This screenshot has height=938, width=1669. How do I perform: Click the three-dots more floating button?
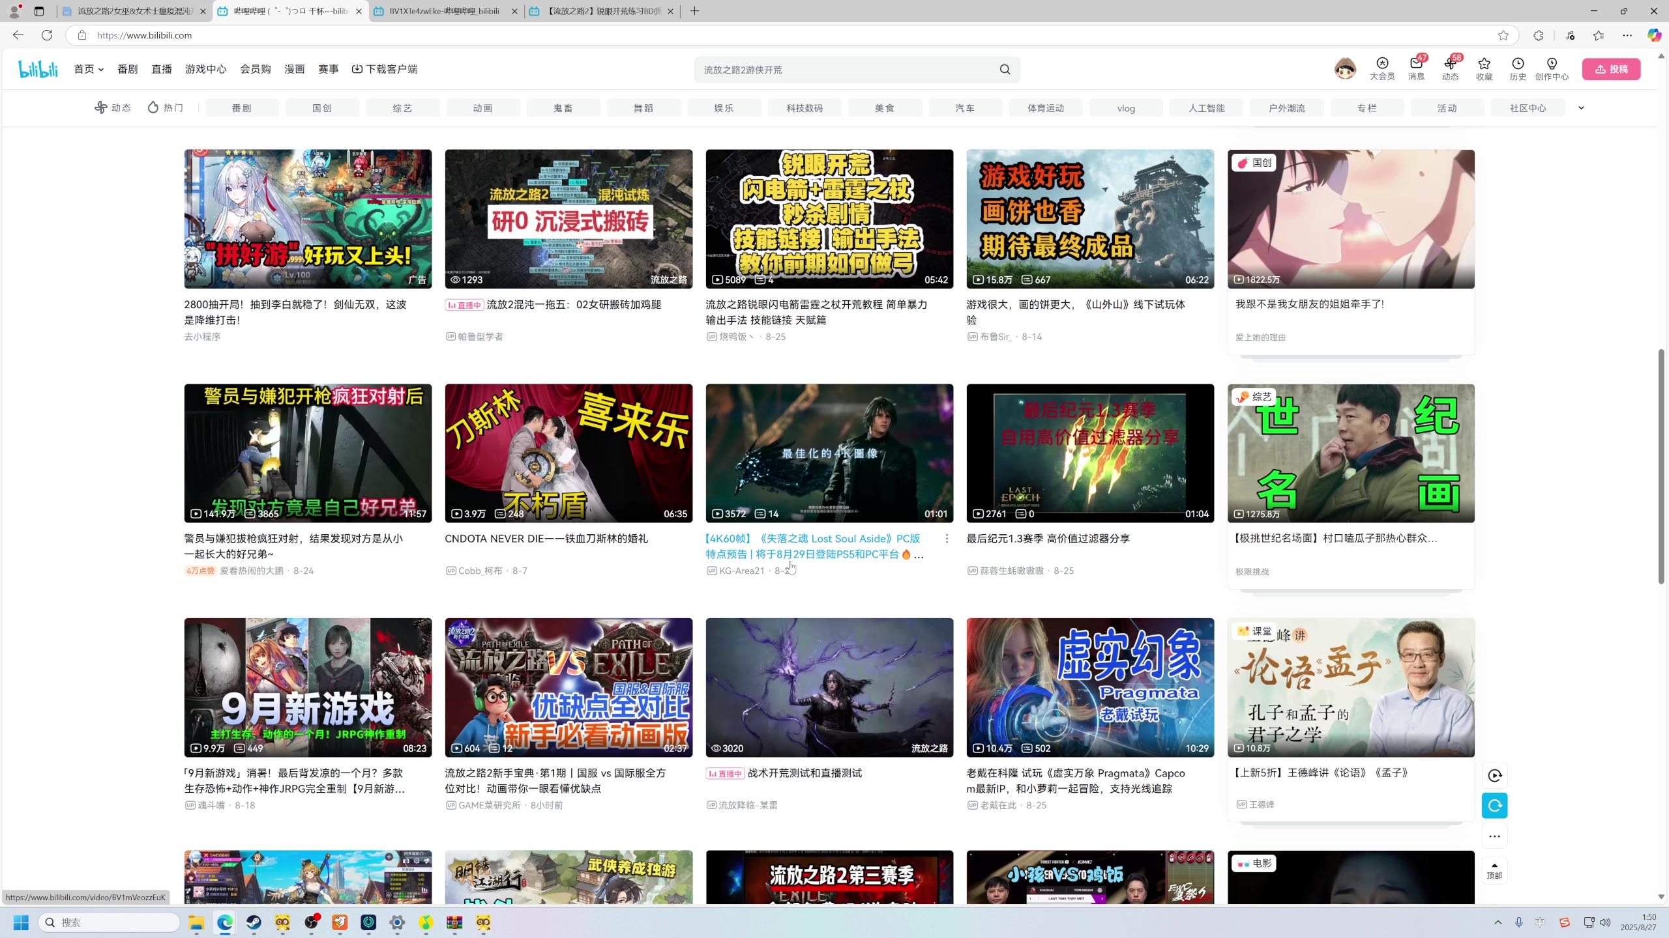pos(1494,836)
